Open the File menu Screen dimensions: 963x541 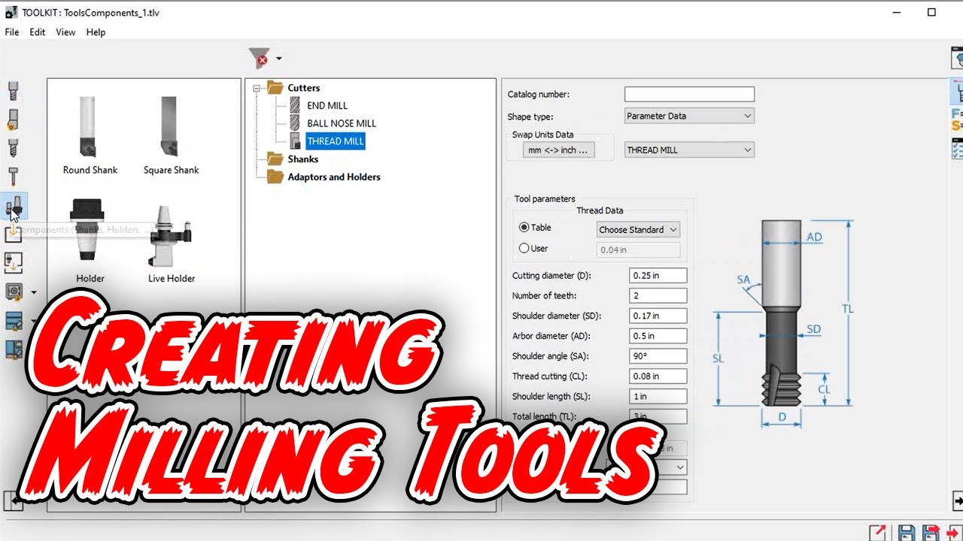pos(12,32)
